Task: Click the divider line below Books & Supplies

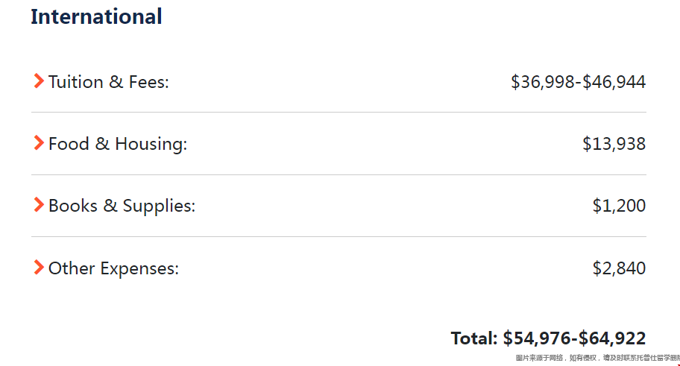Action: point(339,237)
